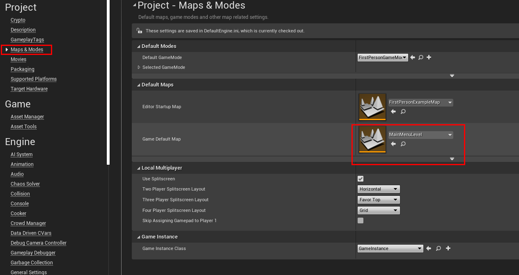Browse to Game Default Map with magnifier icon

pos(403,144)
